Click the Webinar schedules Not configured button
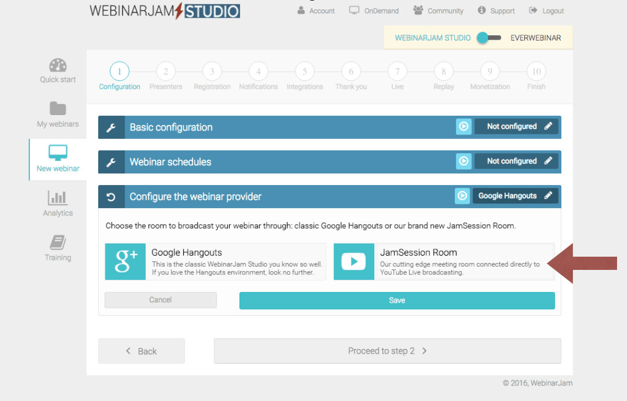Image resolution: width=627 pixels, height=401 pixels. click(516, 161)
